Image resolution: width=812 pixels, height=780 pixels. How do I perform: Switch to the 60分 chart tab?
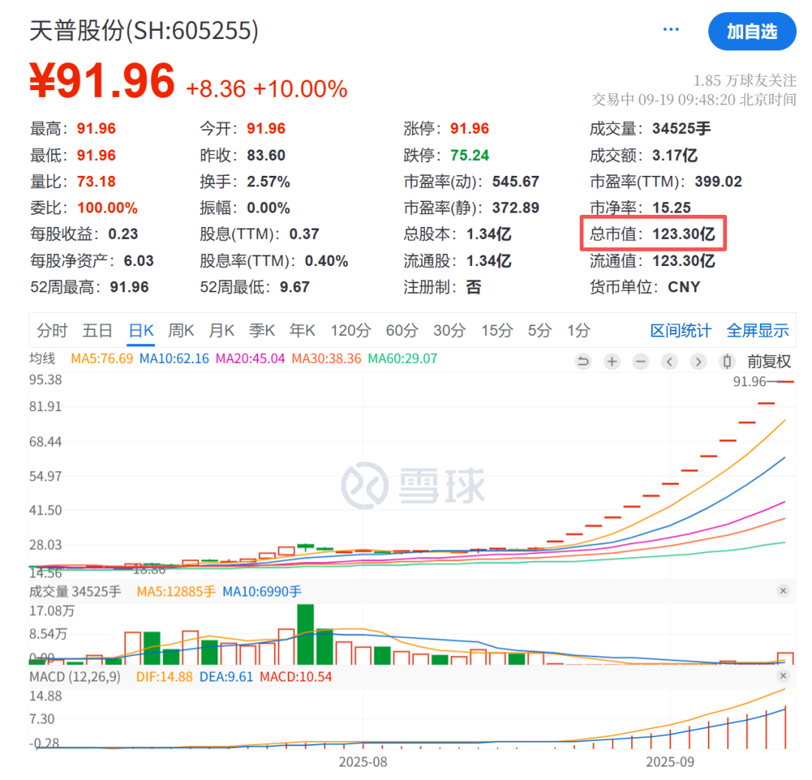(x=401, y=330)
